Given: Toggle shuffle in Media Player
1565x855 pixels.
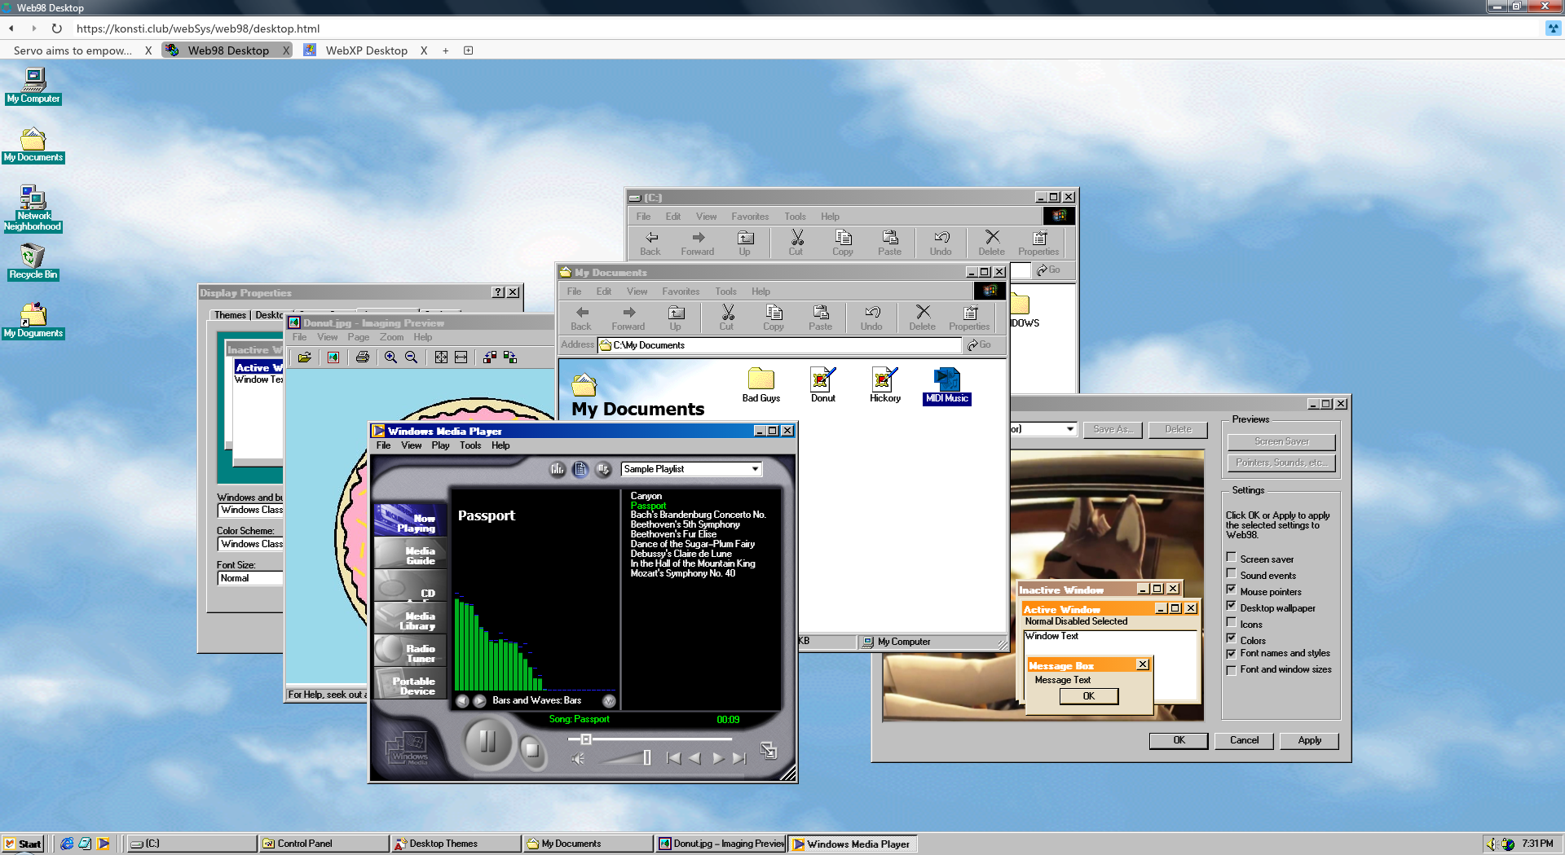Looking at the screenshot, I should 603,469.
